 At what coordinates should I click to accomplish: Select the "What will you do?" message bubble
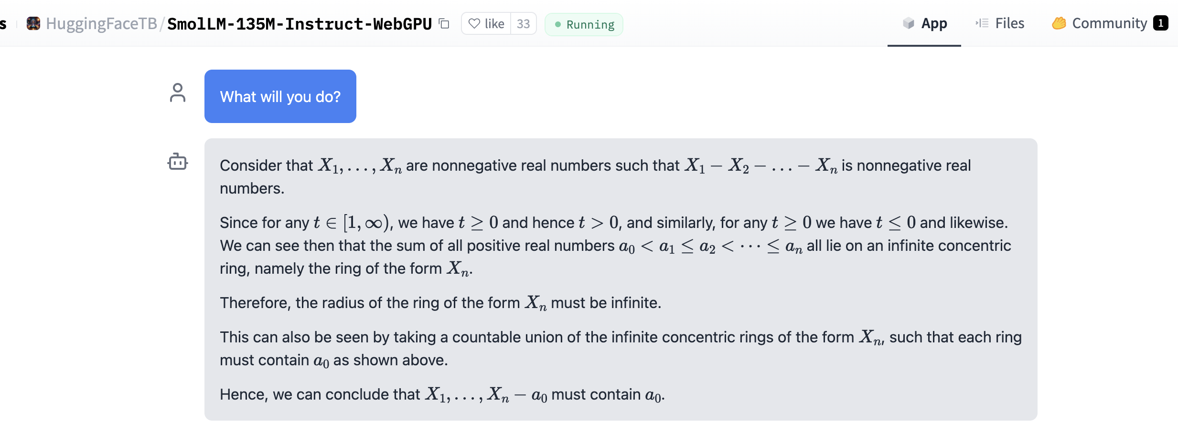[280, 96]
